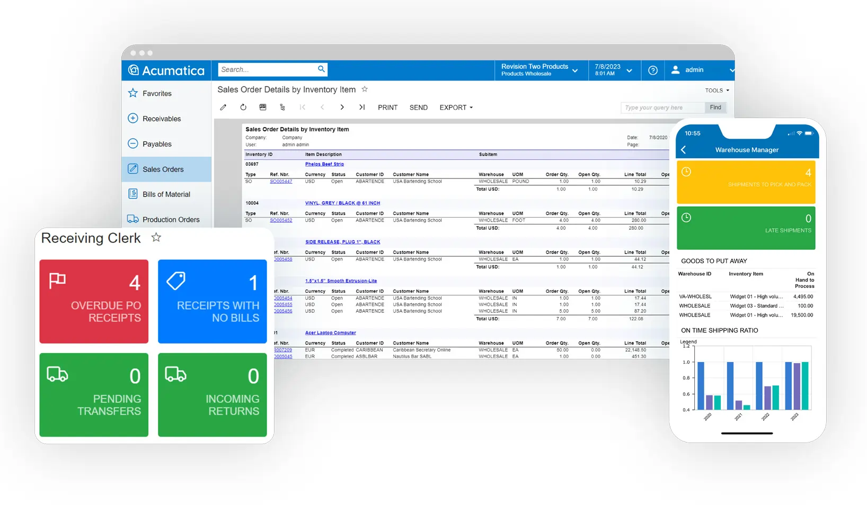Click the 22,148.50 line total value
The image size is (867, 505).
[635, 350]
